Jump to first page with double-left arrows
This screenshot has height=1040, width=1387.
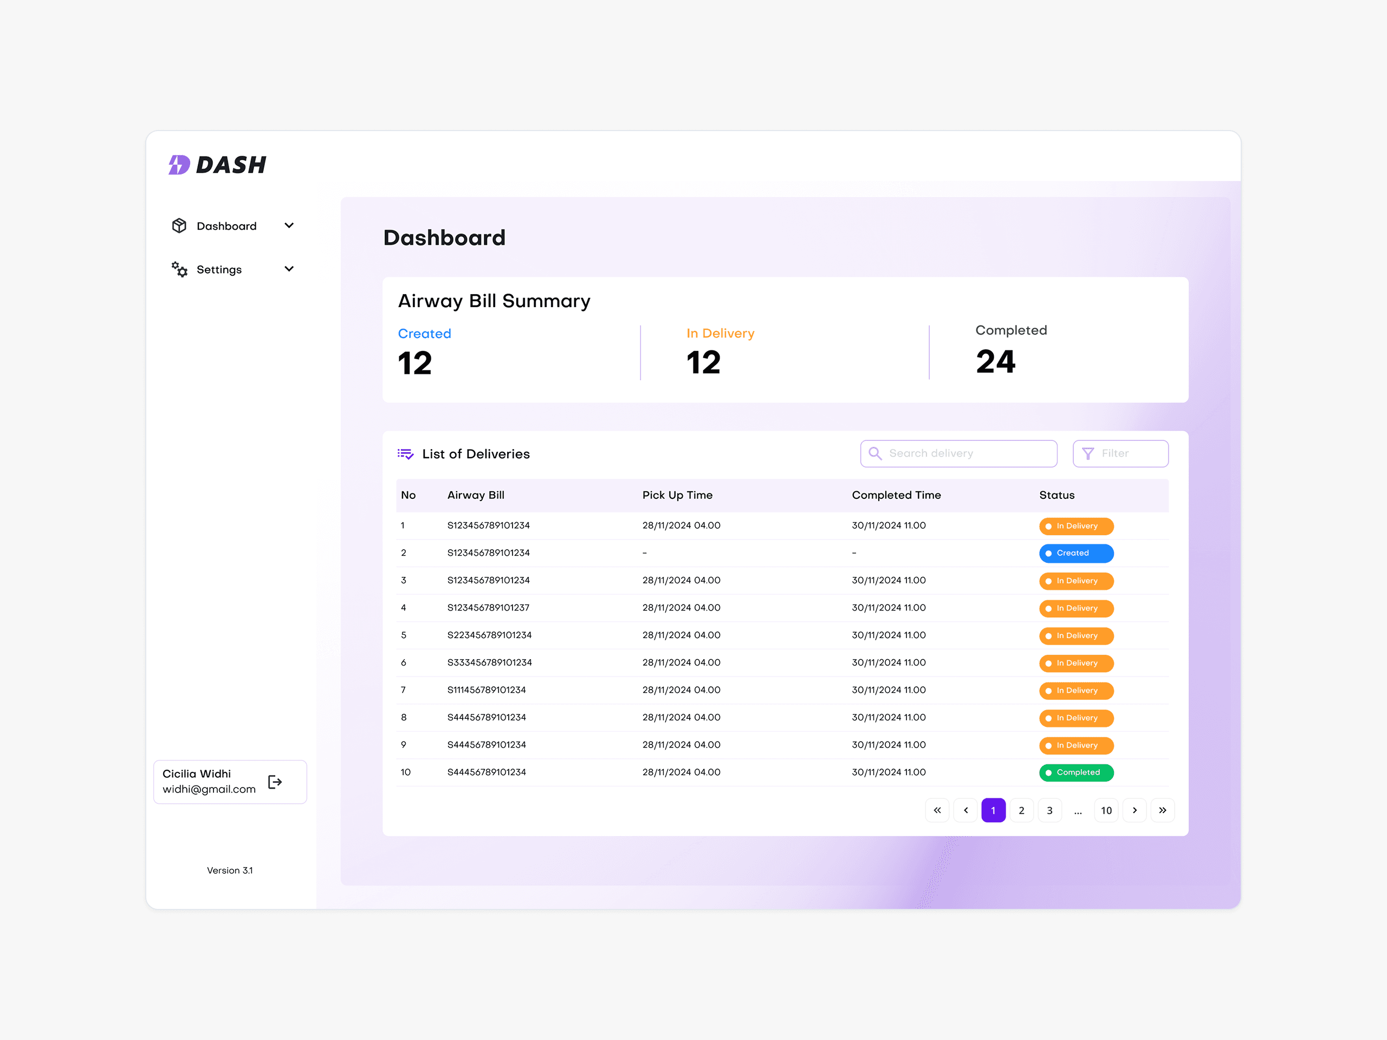[937, 810]
